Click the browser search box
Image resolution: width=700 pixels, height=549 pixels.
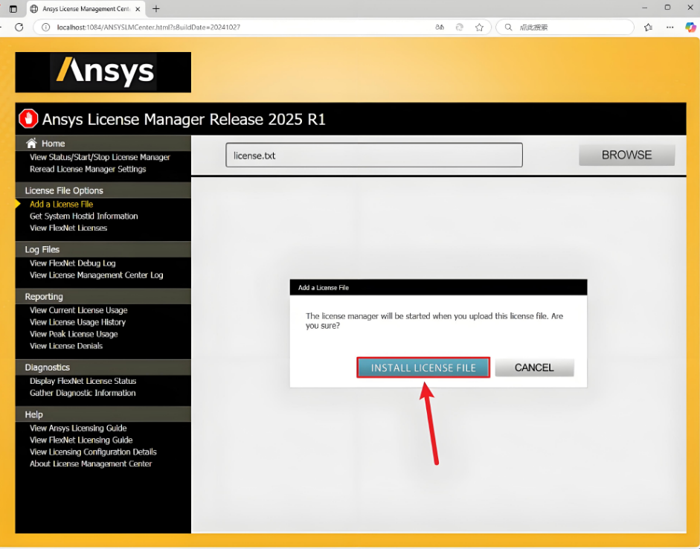coord(565,28)
